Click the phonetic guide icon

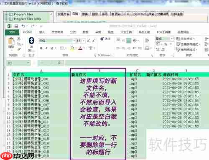[x=91, y=48]
